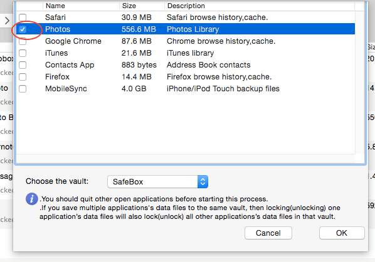This screenshot has height=262, width=375.
Task: Click 'Safari browse history,cache.' description
Action: [217, 17]
